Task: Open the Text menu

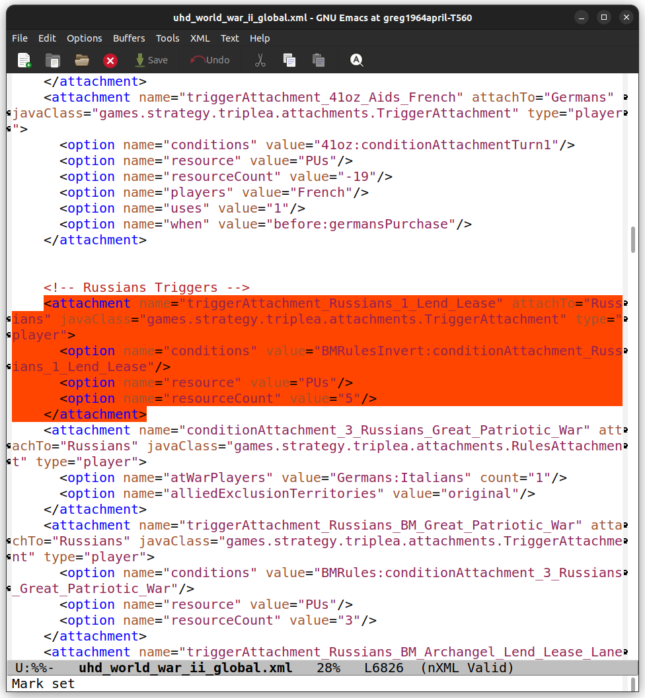Action: [230, 38]
